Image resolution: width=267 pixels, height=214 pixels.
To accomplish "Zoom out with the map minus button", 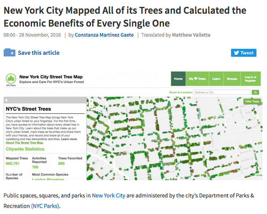I will (x=91, y=105).
